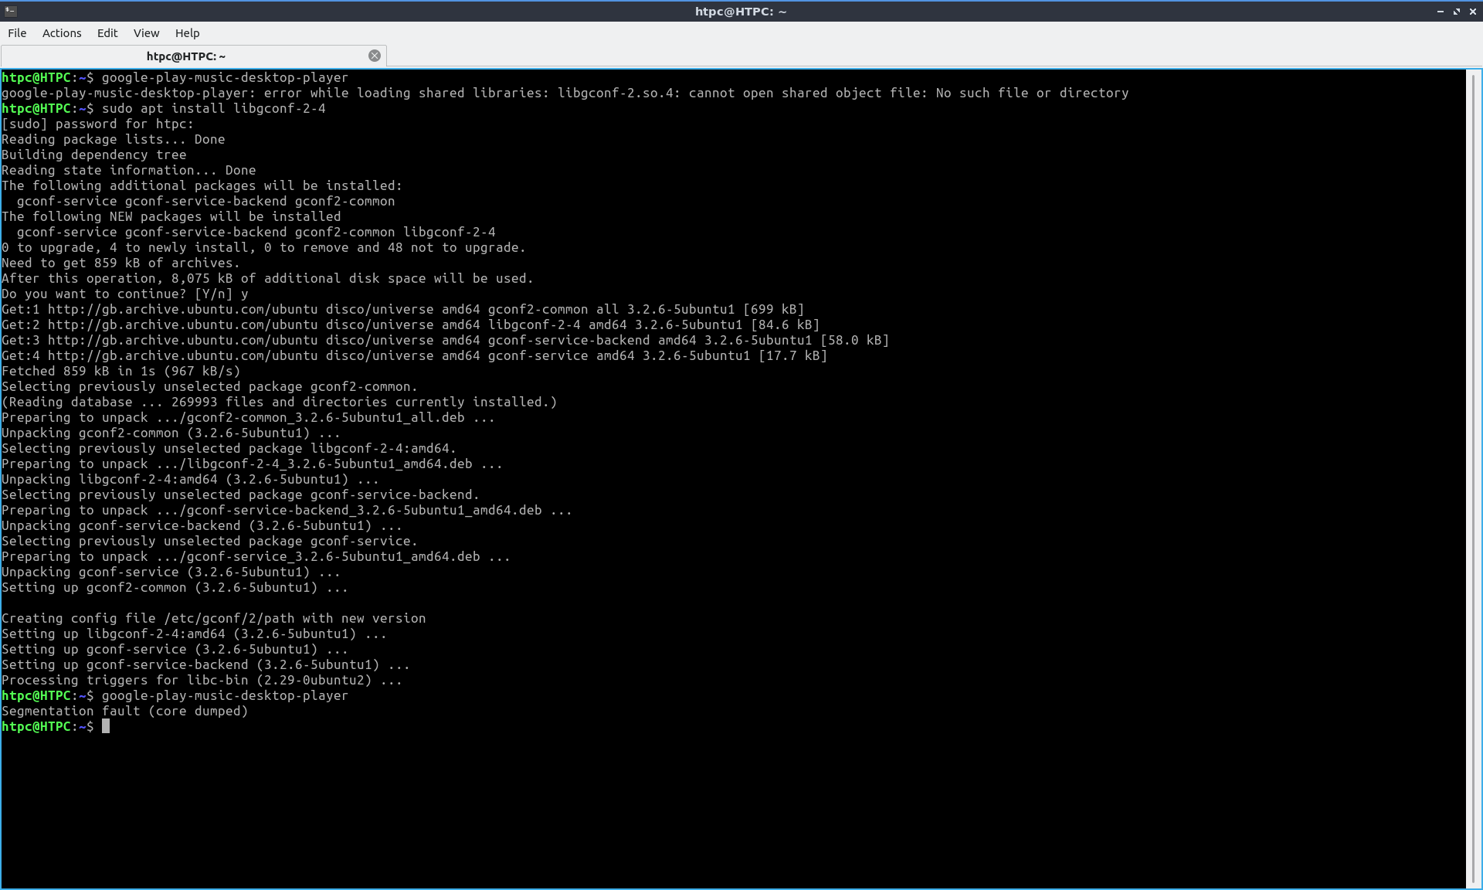
Task: Click the 'Setting up gconf-service (3.2.6-5ubuntu1)' line
Action: click(x=175, y=649)
